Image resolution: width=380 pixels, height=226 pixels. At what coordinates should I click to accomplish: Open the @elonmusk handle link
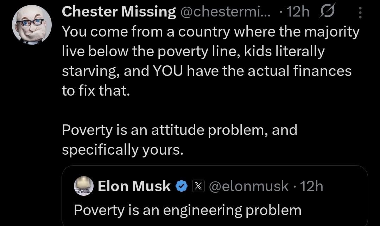click(x=248, y=186)
